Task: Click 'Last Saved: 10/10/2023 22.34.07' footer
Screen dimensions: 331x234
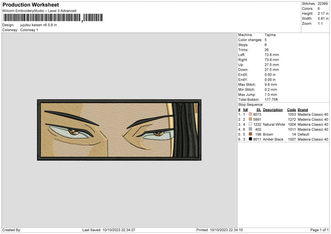Action: (109, 230)
